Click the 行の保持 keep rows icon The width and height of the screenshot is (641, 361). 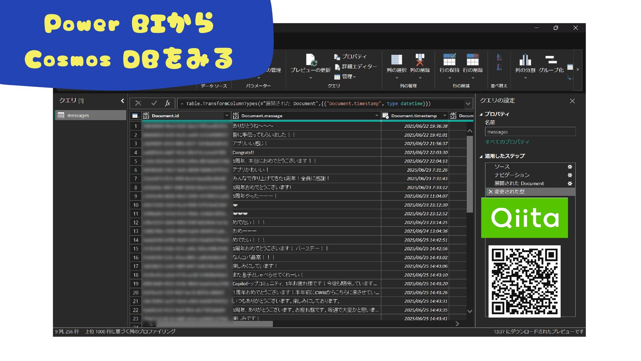[x=449, y=60]
